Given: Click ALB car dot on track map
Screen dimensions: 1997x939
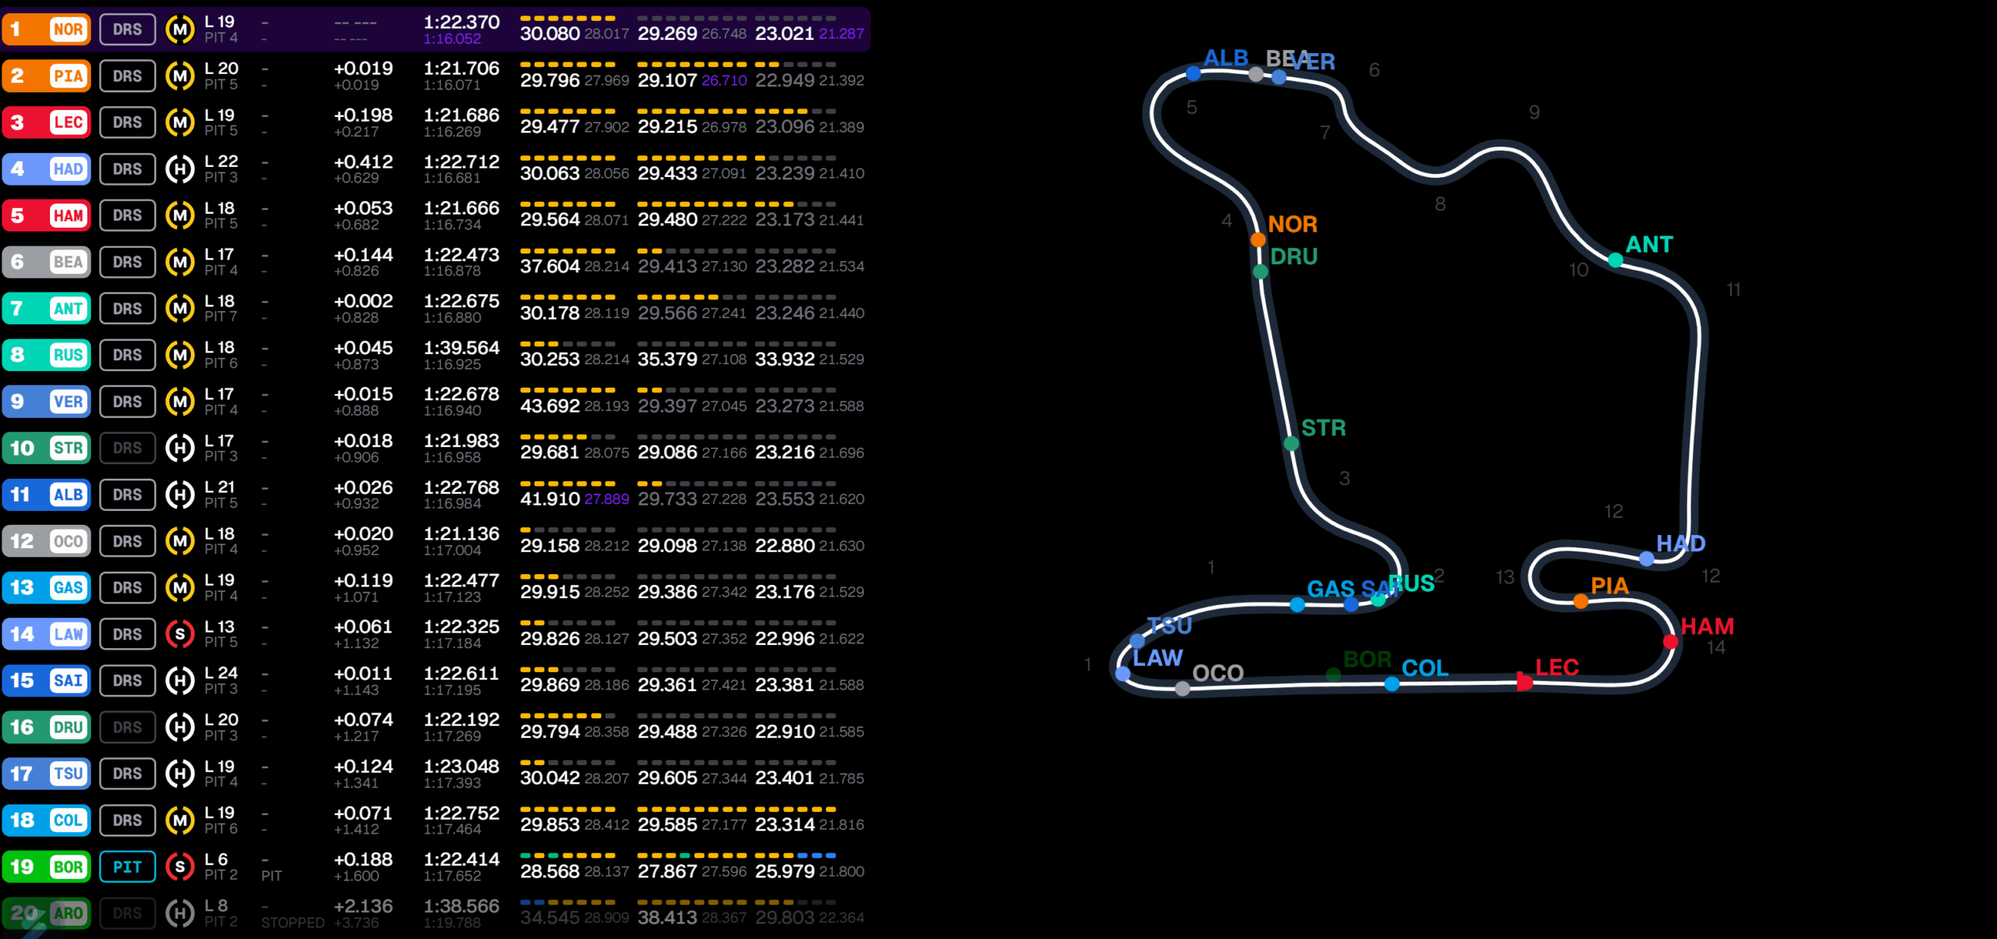Looking at the screenshot, I should (x=1193, y=73).
